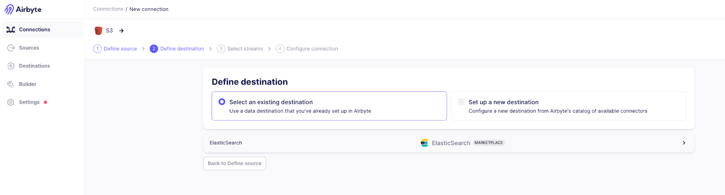725x195 pixels.
Task: Click the Builder wrench icon
Action: [x=11, y=84]
